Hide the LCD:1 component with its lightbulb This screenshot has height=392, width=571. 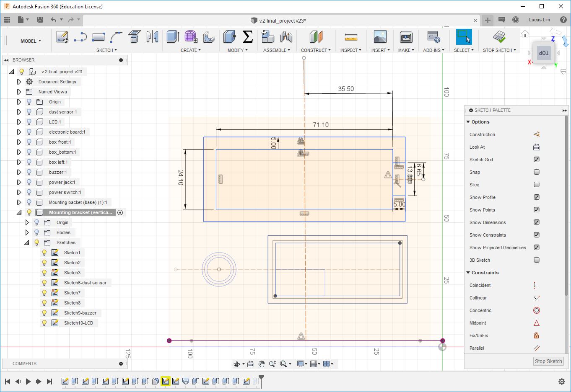(x=29, y=122)
